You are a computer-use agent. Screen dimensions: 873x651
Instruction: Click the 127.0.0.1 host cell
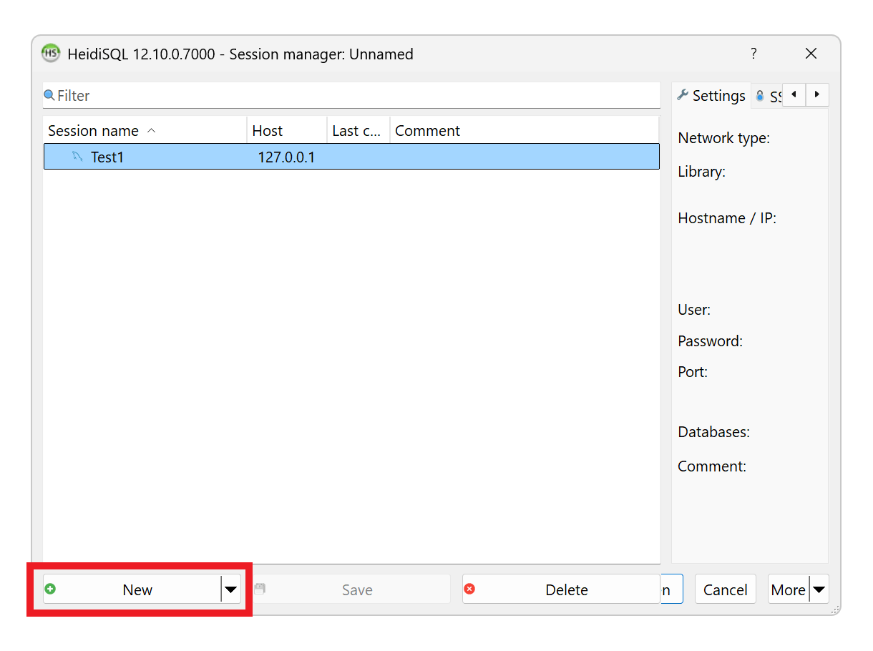coord(286,157)
